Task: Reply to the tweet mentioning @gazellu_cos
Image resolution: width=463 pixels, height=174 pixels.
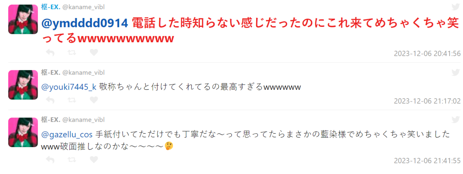Action: (x=50, y=159)
